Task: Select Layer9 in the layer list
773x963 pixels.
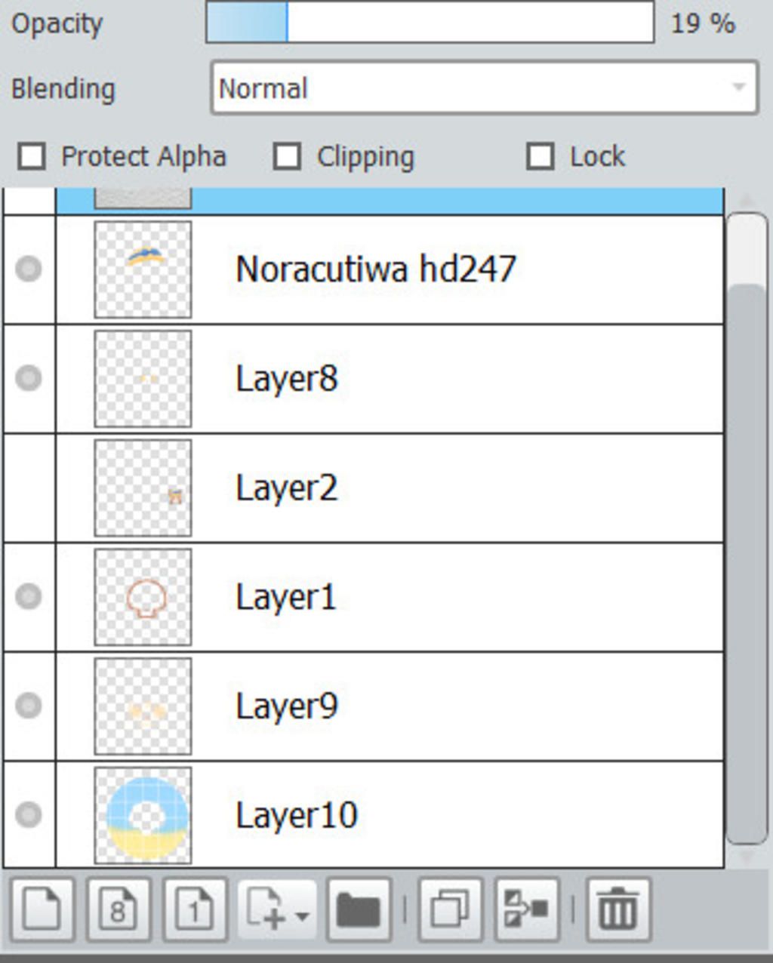Action: click(453, 706)
